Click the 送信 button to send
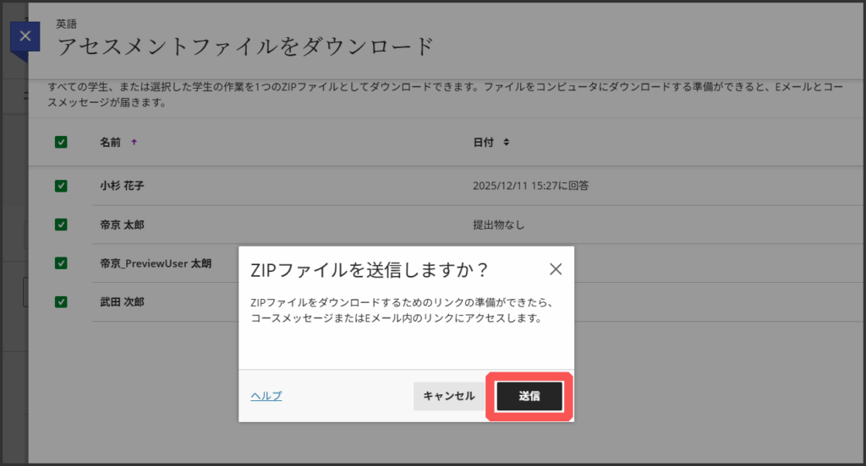Viewport: 866px width, 466px height. click(529, 396)
